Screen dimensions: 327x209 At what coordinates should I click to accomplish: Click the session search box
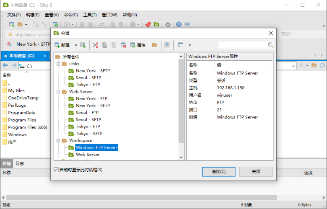click(x=243, y=45)
